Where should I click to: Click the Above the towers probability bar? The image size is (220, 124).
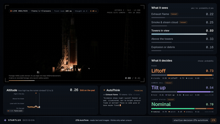(182, 42)
